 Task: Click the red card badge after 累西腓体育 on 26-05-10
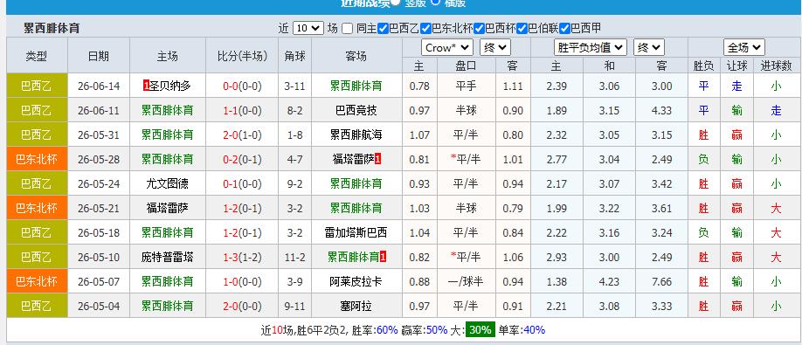384,257
